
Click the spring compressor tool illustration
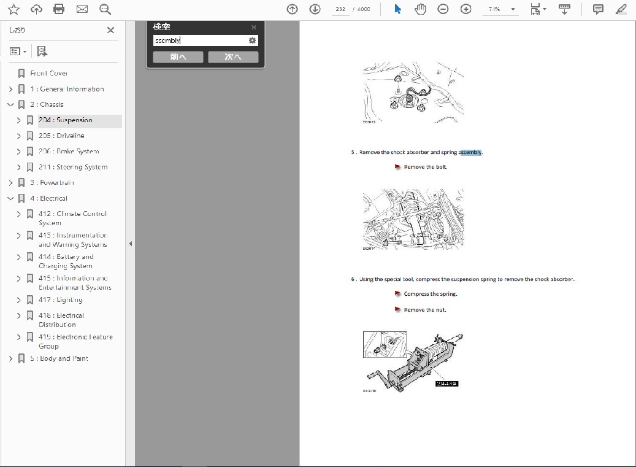point(413,362)
